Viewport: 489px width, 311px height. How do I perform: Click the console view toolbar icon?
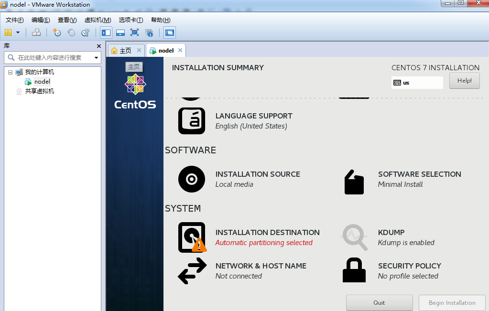click(170, 32)
